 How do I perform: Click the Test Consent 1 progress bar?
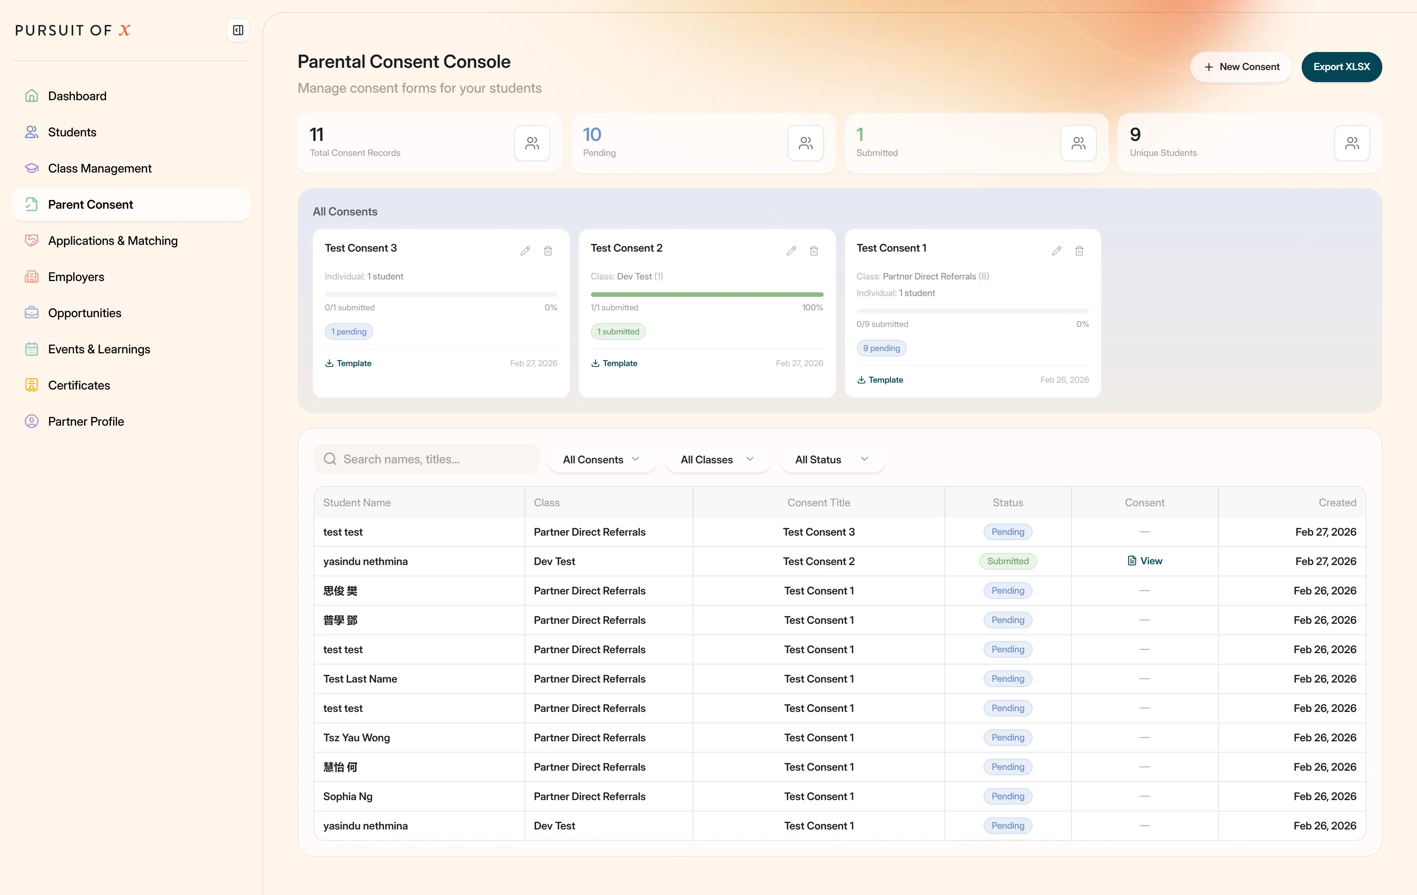pos(973,310)
